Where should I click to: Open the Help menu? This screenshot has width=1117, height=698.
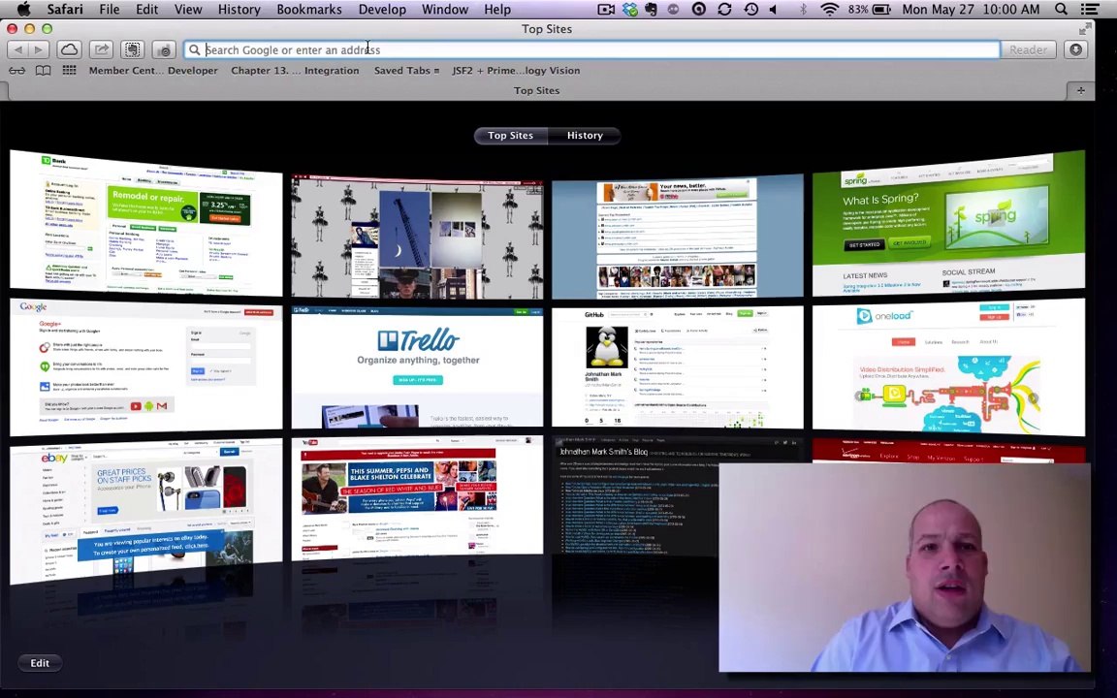coord(497,10)
